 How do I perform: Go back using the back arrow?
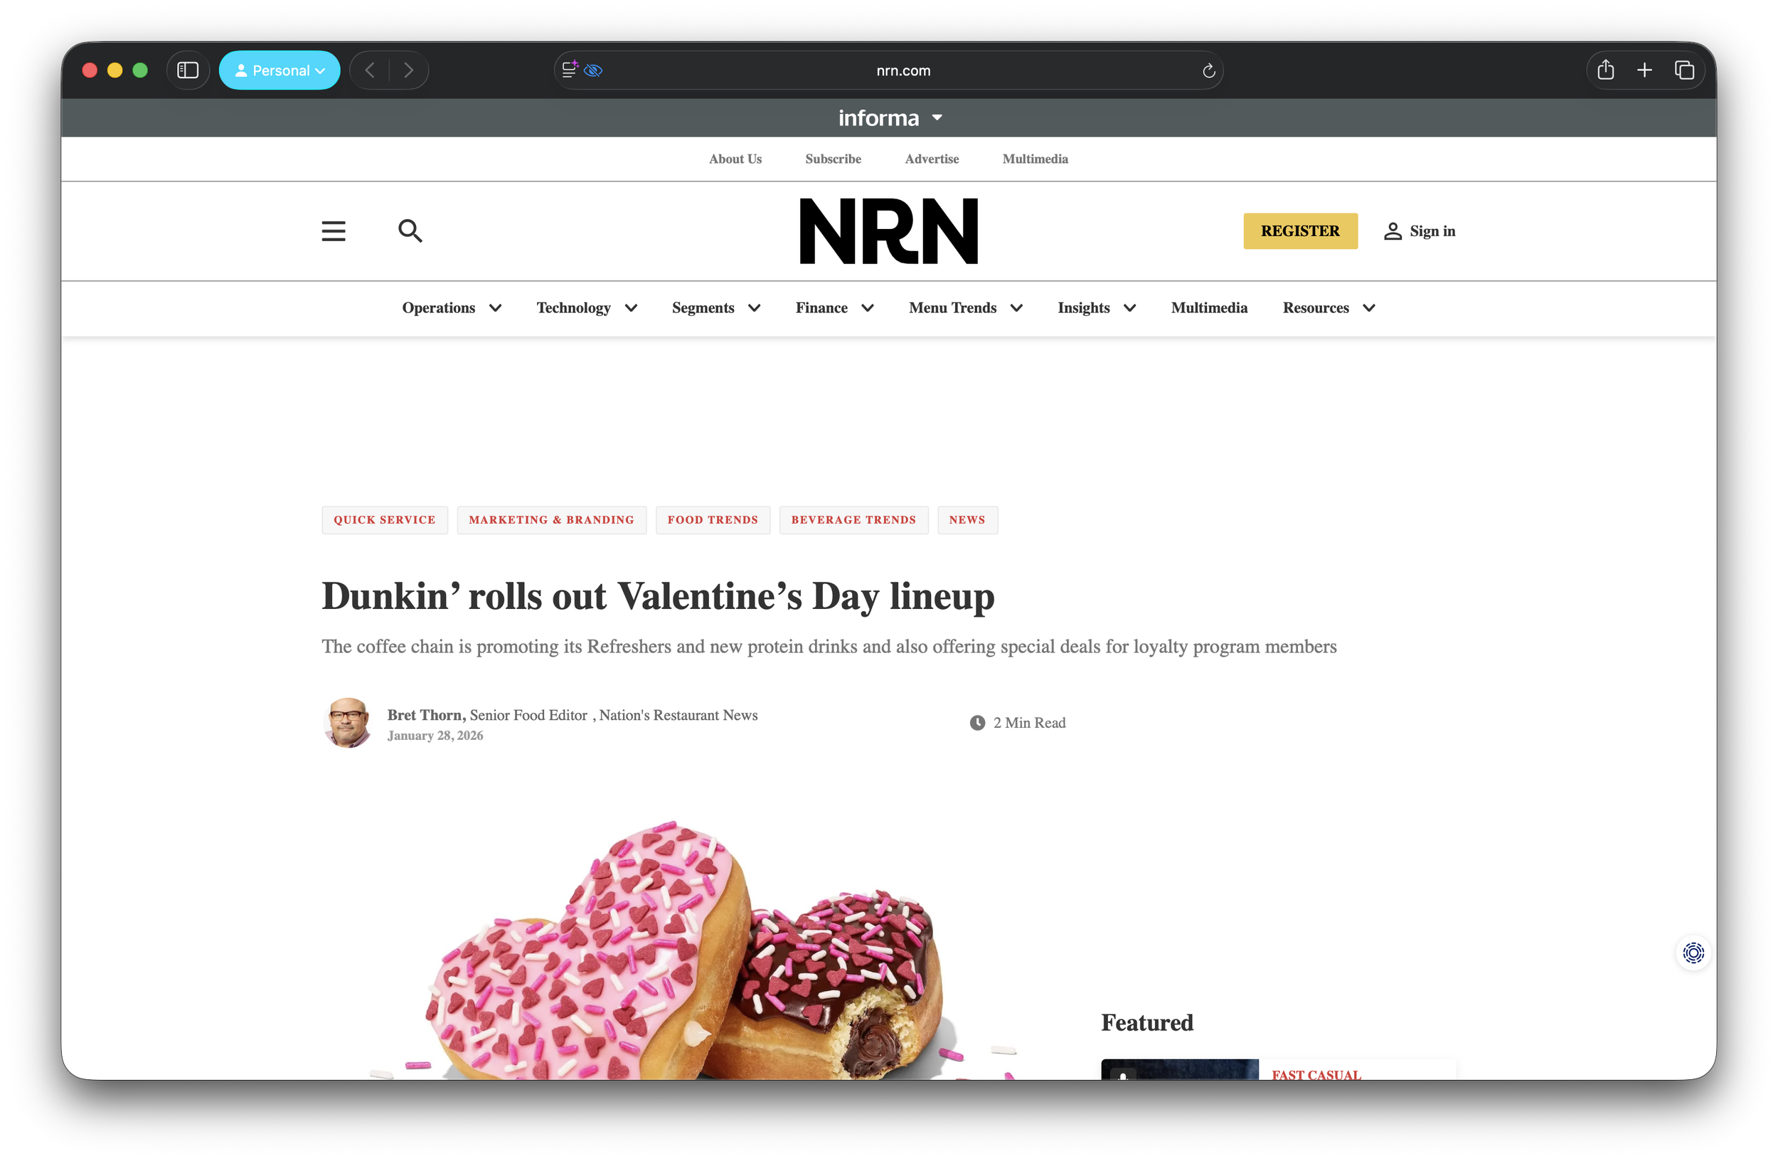click(x=370, y=70)
